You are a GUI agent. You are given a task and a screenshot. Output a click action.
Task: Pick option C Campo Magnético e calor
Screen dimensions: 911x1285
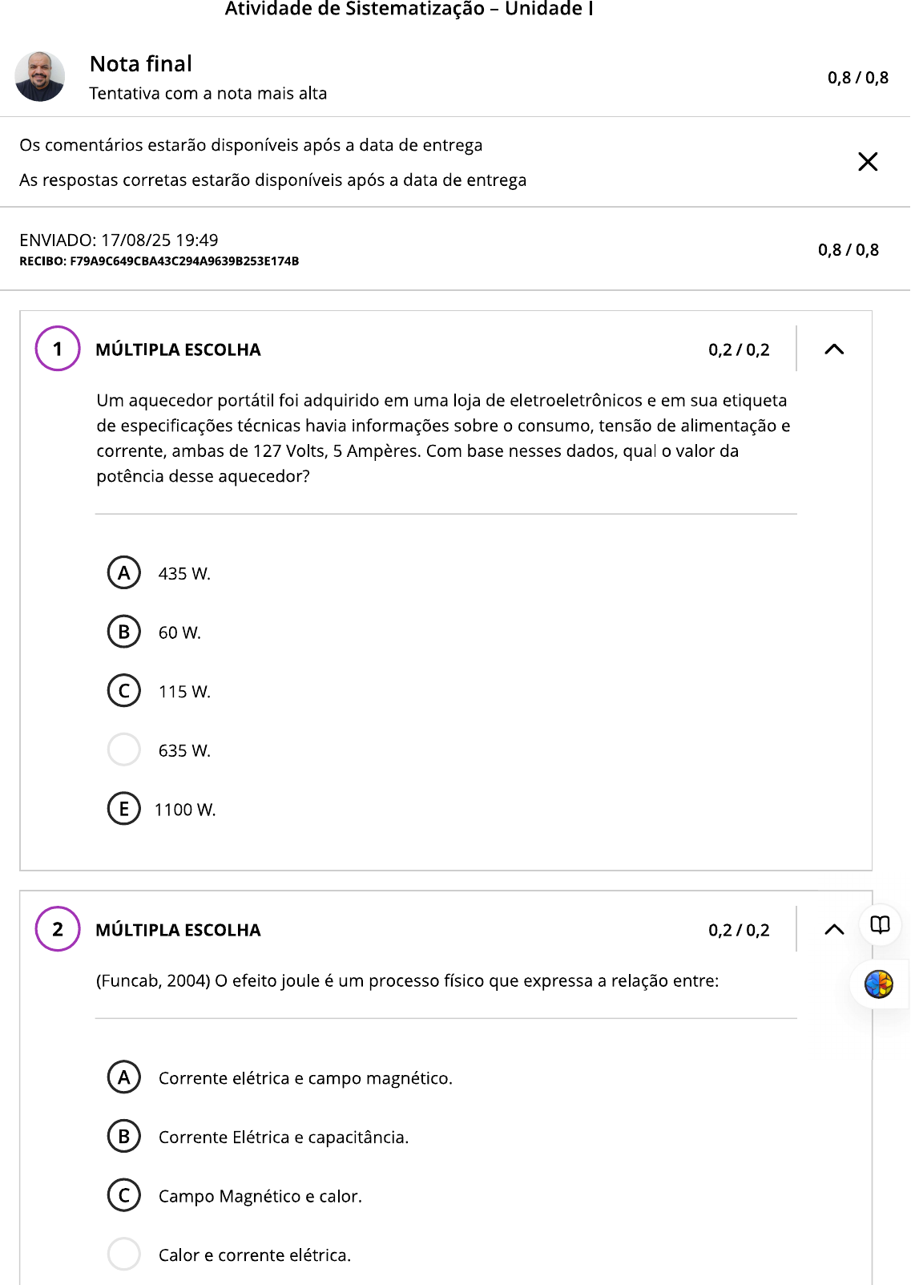click(124, 1196)
